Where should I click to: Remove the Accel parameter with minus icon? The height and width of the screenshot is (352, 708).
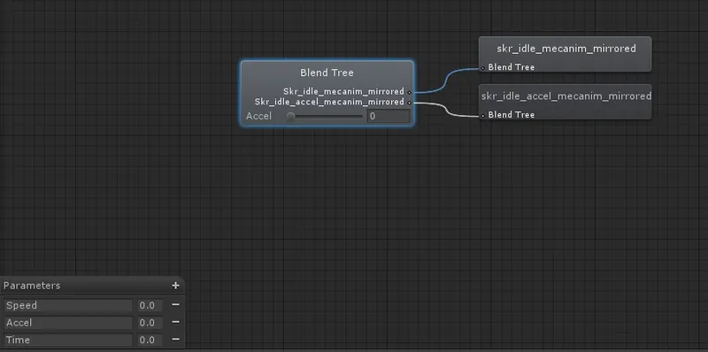click(x=175, y=322)
